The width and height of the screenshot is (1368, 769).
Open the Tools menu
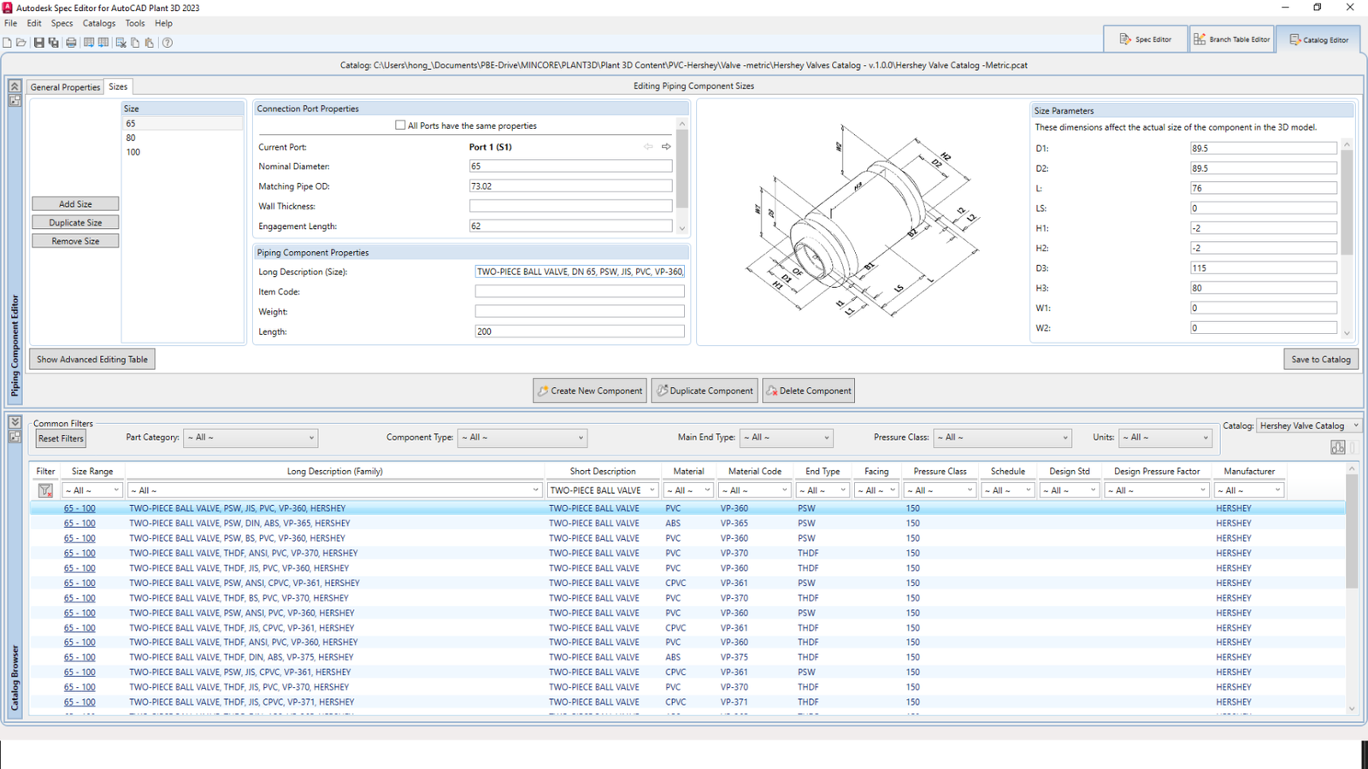pyautogui.click(x=135, y=24)
